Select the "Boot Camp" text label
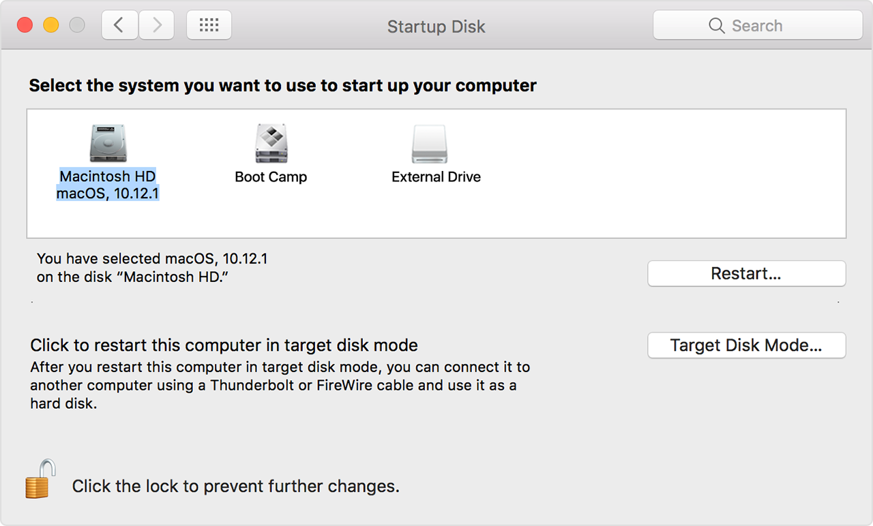Viewport: 873px width, 526px height. point(271,177)
